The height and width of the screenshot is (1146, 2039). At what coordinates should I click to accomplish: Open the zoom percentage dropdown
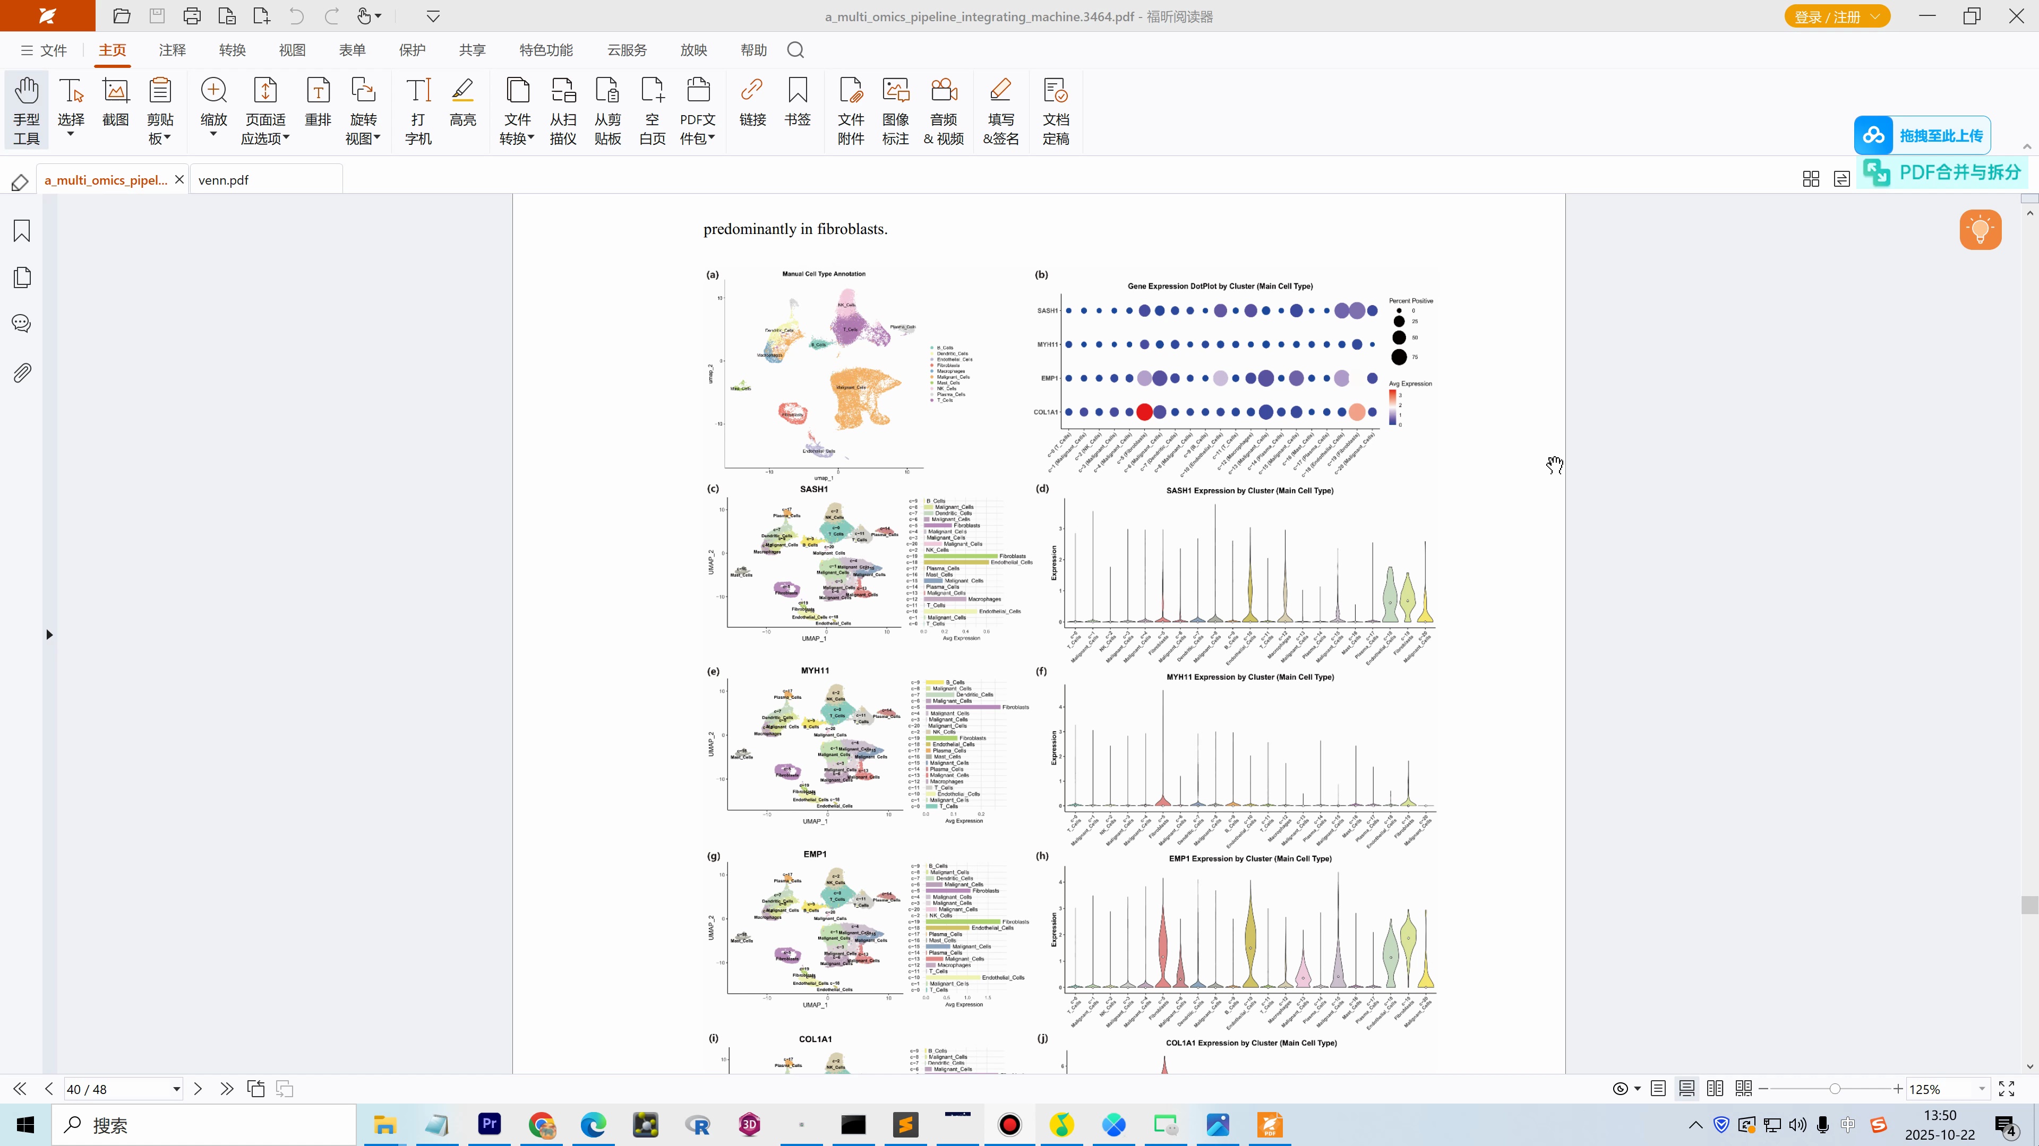(x=1982, y=1089)
